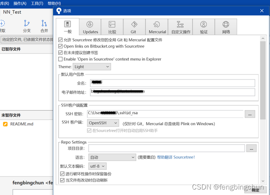Click the 电子邮件地址 input field
This screenshot has width=270, height=195.
point(173,92)
